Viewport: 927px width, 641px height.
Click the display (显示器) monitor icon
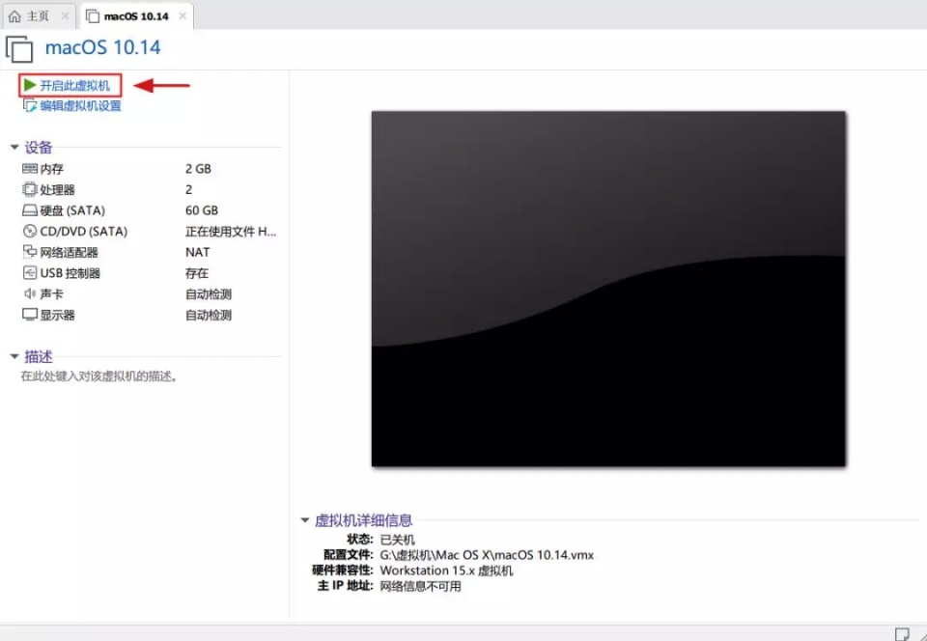click(30, 315)
